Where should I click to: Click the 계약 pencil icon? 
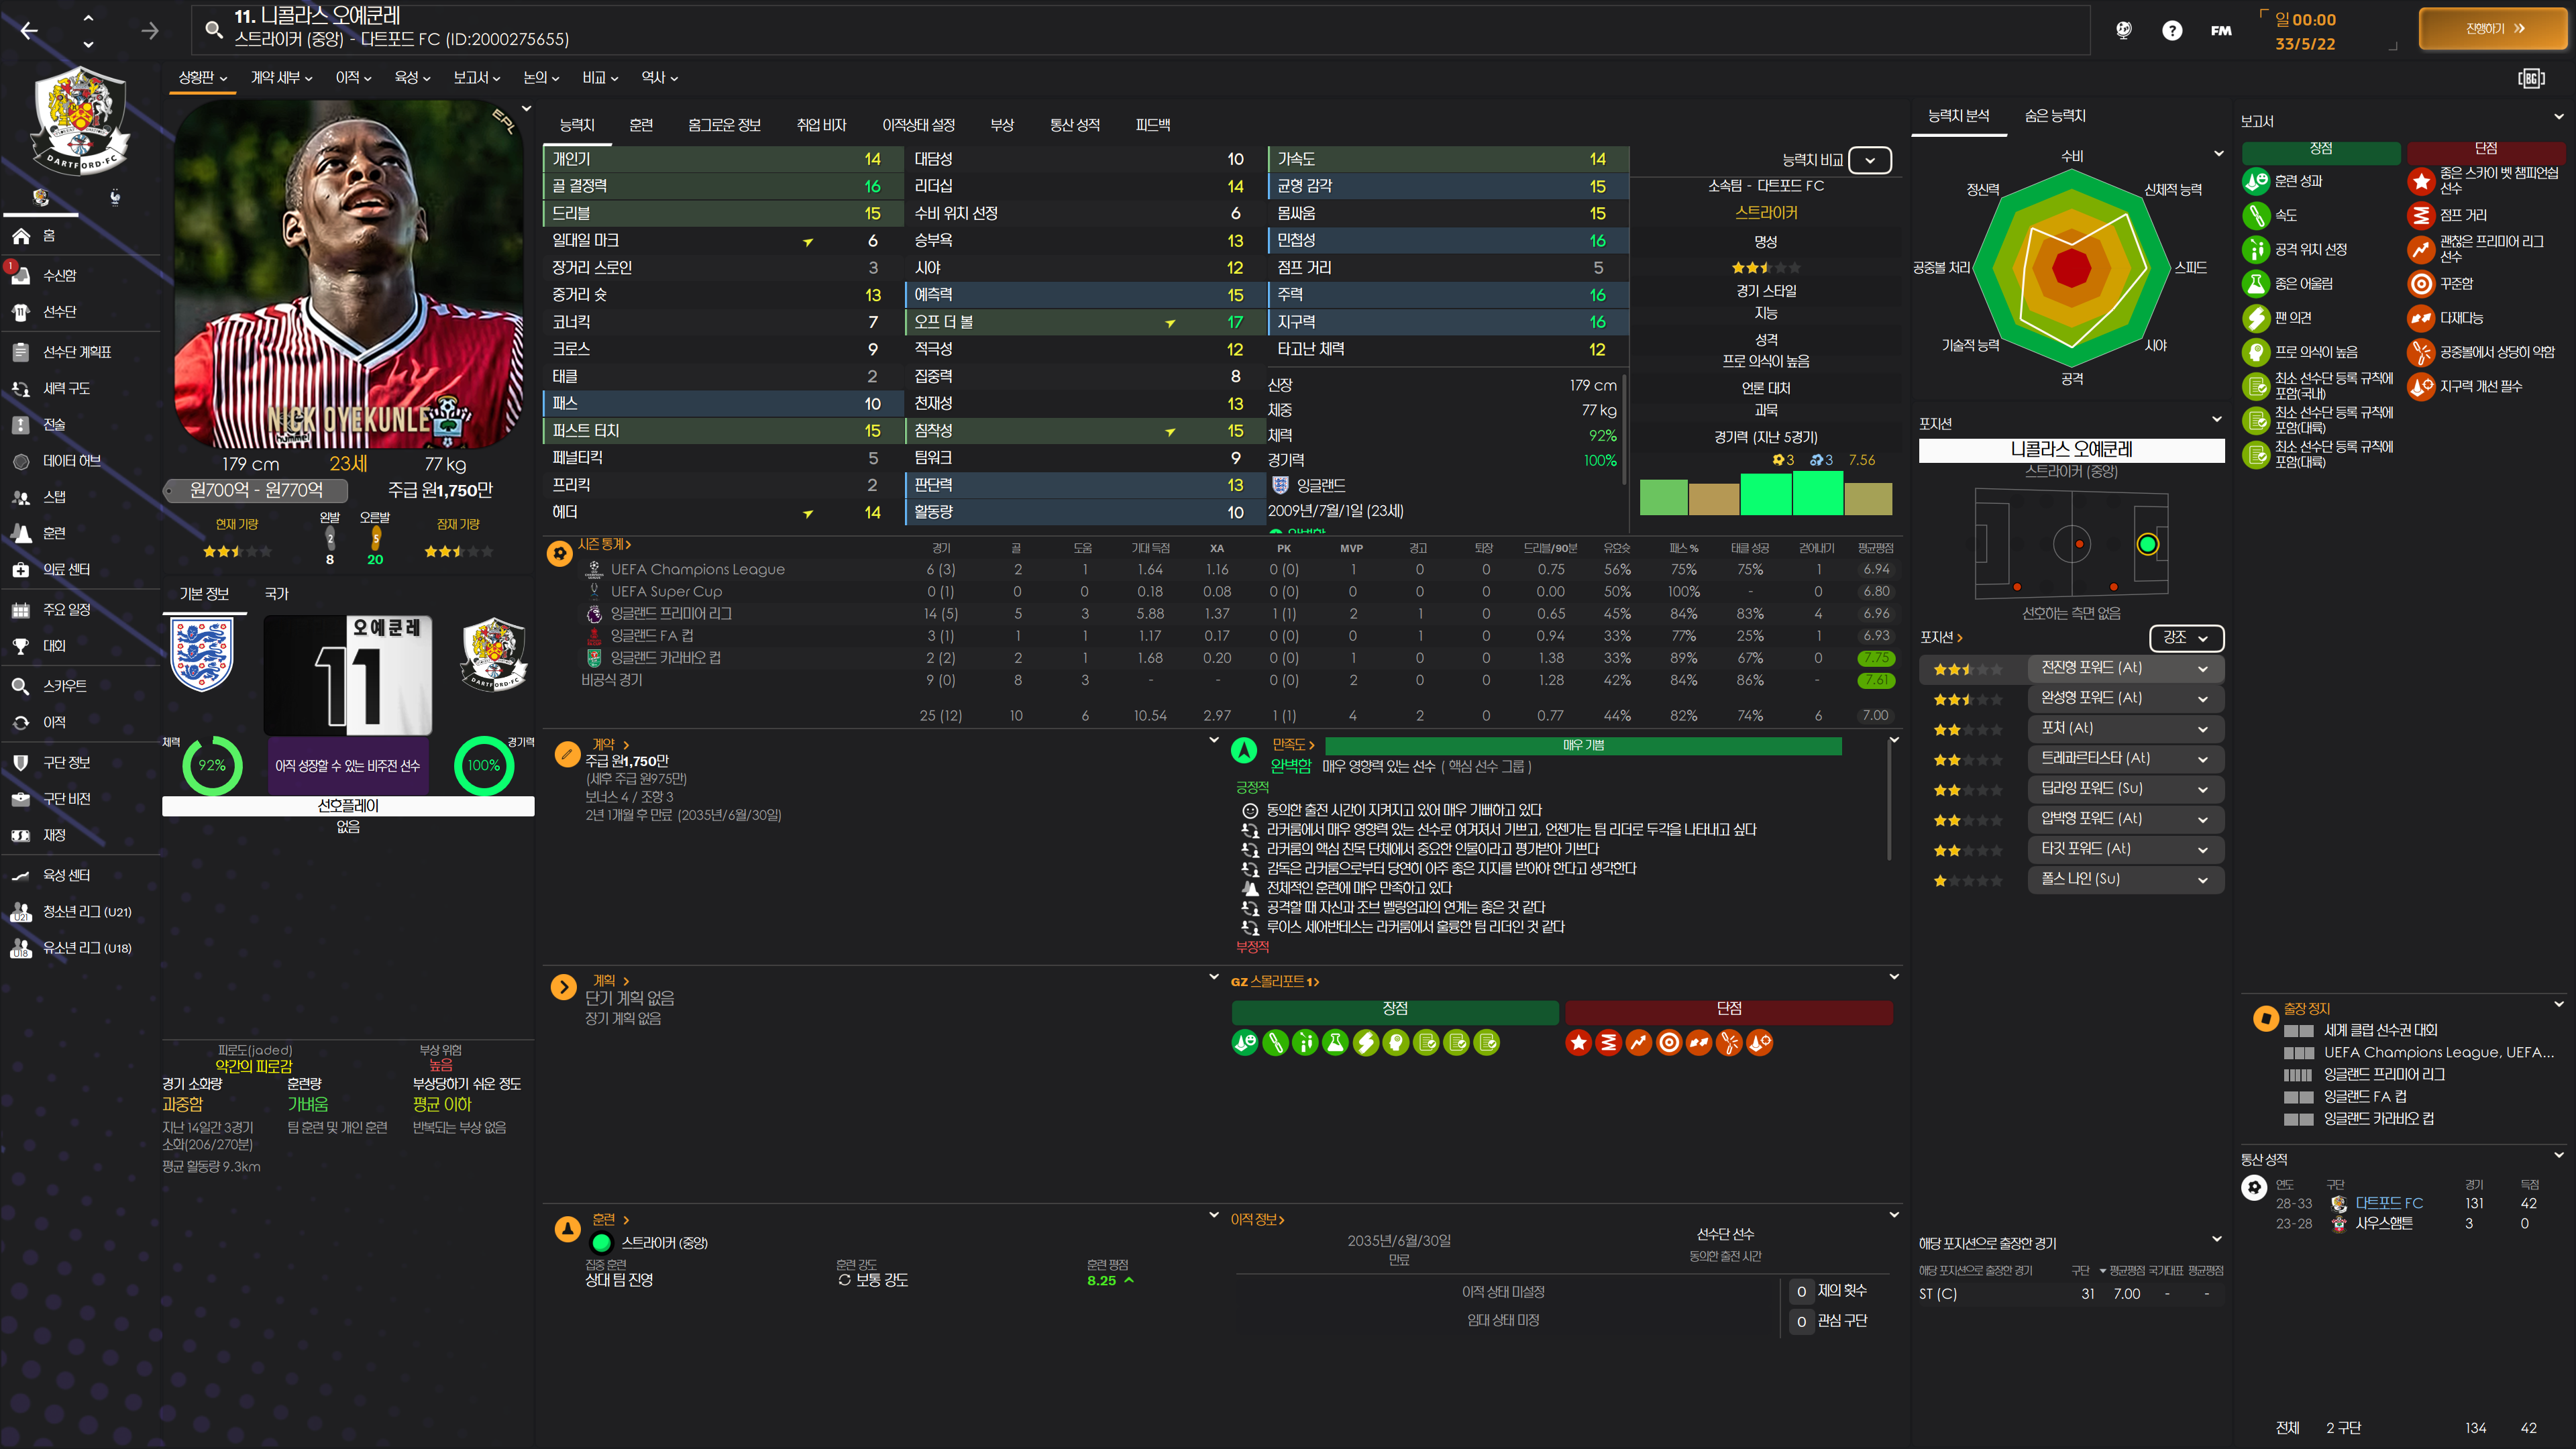coord(567,753)
